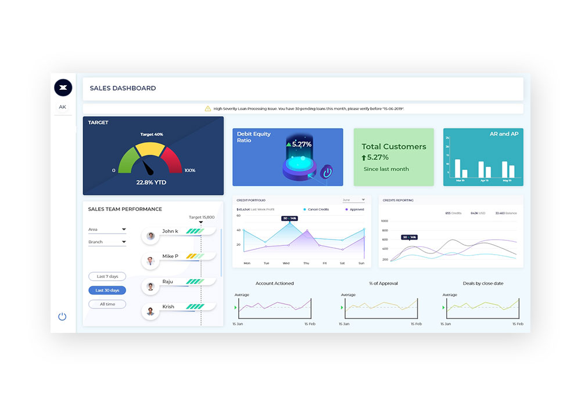Click John k's avatar
Image resolution: width=581 pixels, height=406 pixels.
point(150,236)
